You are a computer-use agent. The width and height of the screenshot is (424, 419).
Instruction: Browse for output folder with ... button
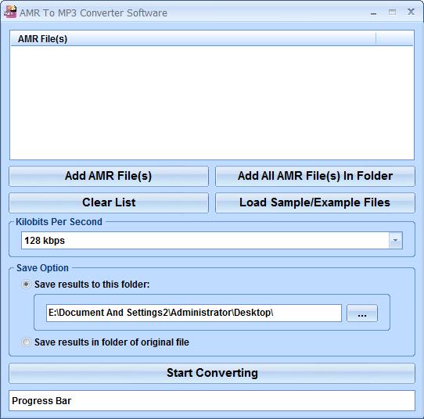361,313
